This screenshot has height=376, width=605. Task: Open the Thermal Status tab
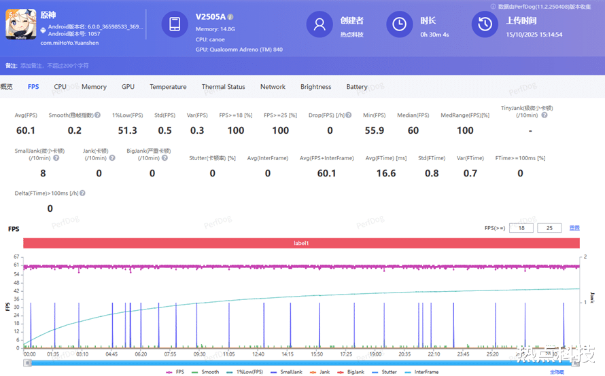[x=223, y=87]
